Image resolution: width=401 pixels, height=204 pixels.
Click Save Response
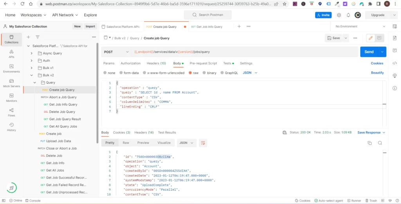[369, 132]
